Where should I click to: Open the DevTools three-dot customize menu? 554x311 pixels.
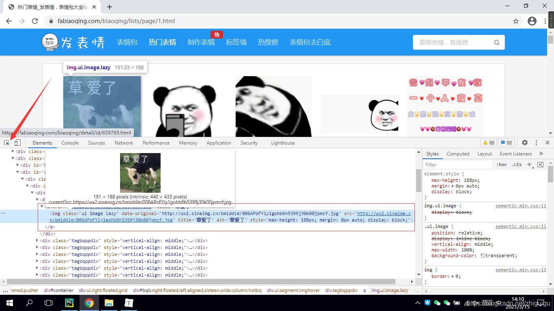point(536,143)
